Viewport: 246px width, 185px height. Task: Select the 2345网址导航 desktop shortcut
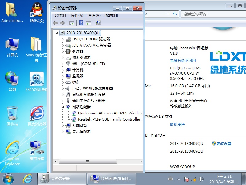(36, 81)
